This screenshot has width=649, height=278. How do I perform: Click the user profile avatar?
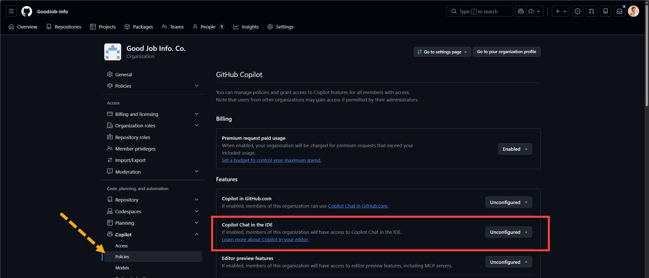click(633, 11)
